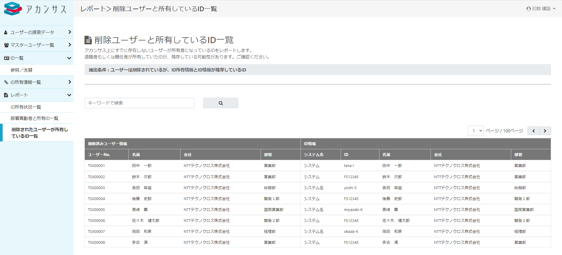This screenshot has width=562, height=255.
Task: Click the magnifier search button
Action: pyautogui.click(x=221, y=103)
